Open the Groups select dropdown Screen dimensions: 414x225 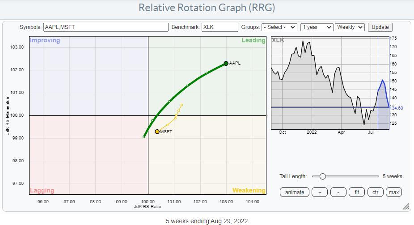point(279,27)
